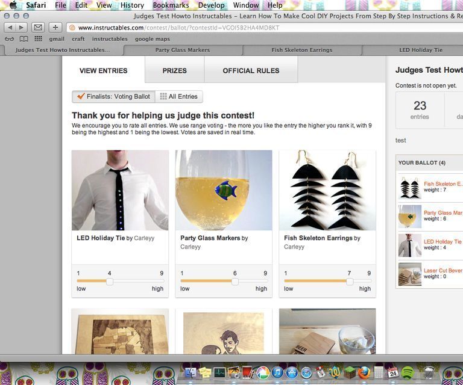The width and height of the screenshot is (463, 385).
Task: Click Party Glass Markers rating slider handle
Action: coord(235,282)
